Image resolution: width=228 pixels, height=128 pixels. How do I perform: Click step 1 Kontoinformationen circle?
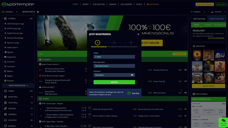point(97,43)
